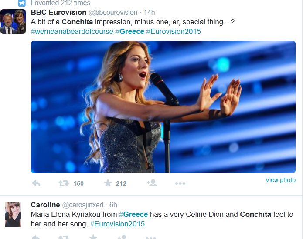
Task: Open #Eurovision2015 hashtag in Caroline's tweet
Action: (117, 224)
